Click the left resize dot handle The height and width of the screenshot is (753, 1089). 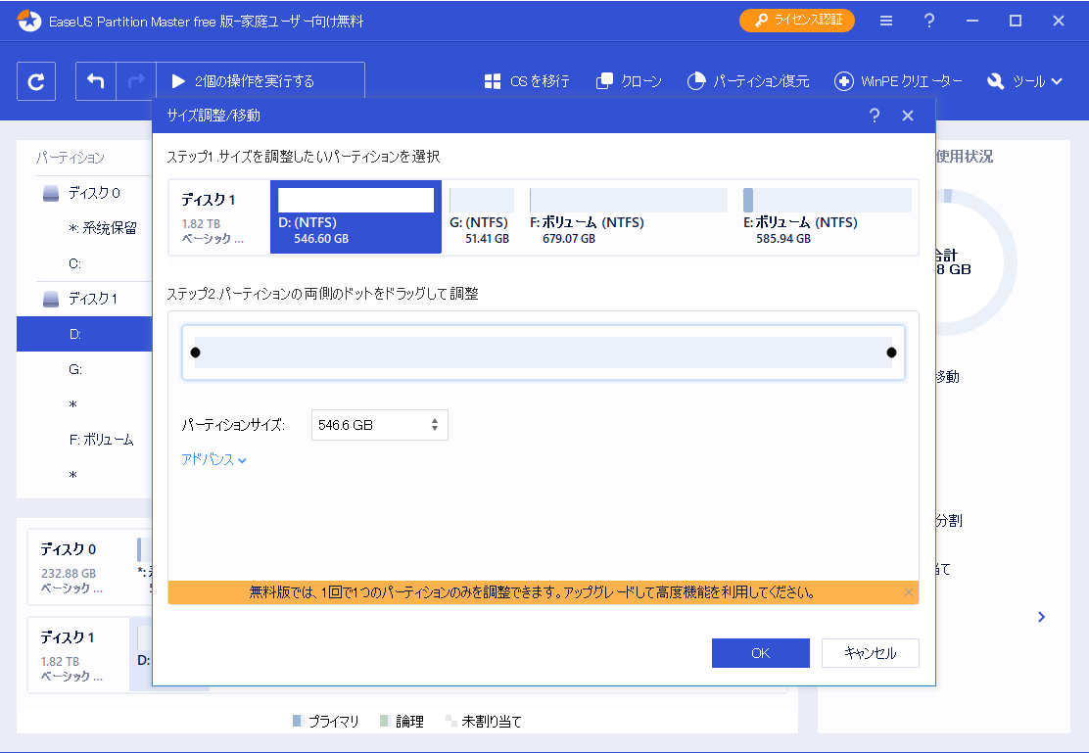pyautogui.click(x=195, y=353)
